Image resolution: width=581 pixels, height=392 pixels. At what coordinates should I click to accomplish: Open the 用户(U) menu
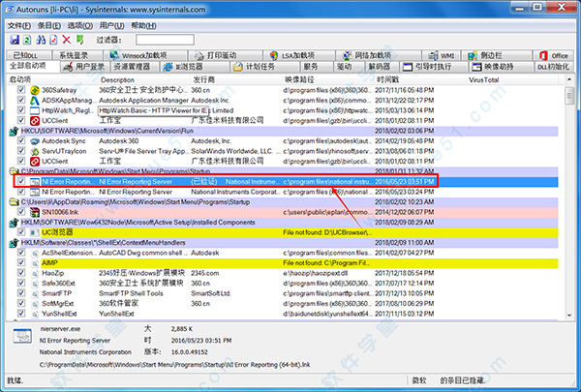(111, 25)
